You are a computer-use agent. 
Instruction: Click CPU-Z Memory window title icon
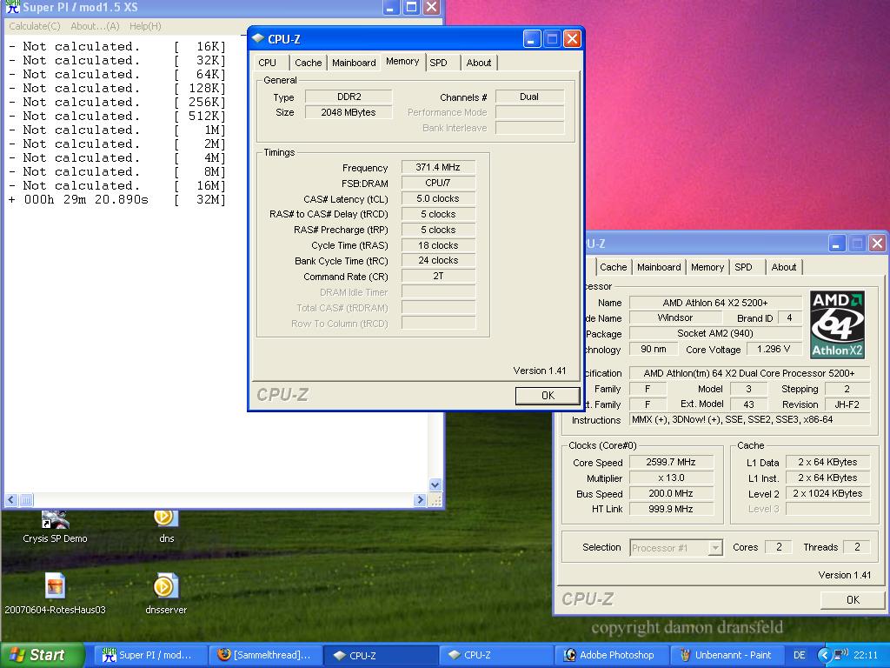[258, 38]
